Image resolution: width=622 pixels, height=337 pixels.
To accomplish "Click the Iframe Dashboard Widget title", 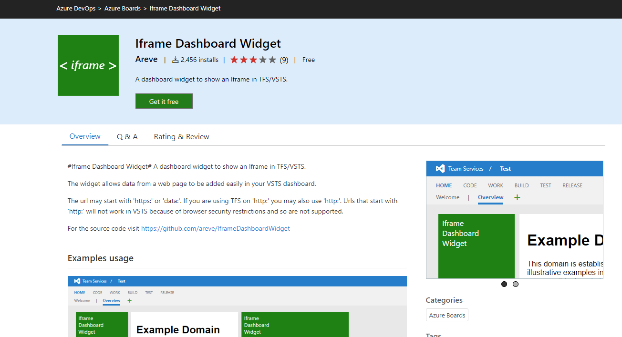I will (208, 43).
